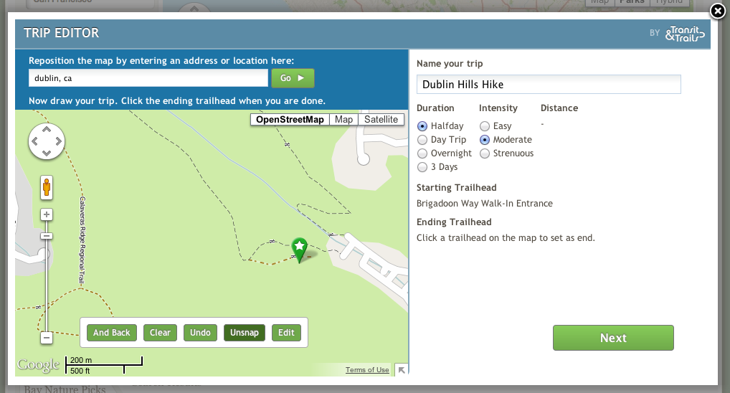730x393 pixels.
Task: Pan the map up using the arrow control
Action: click(47, 130)
